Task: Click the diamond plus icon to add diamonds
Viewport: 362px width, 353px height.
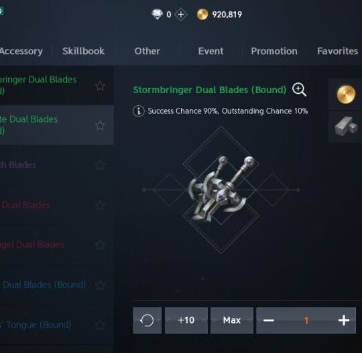Action: click(x=181, y=15)
